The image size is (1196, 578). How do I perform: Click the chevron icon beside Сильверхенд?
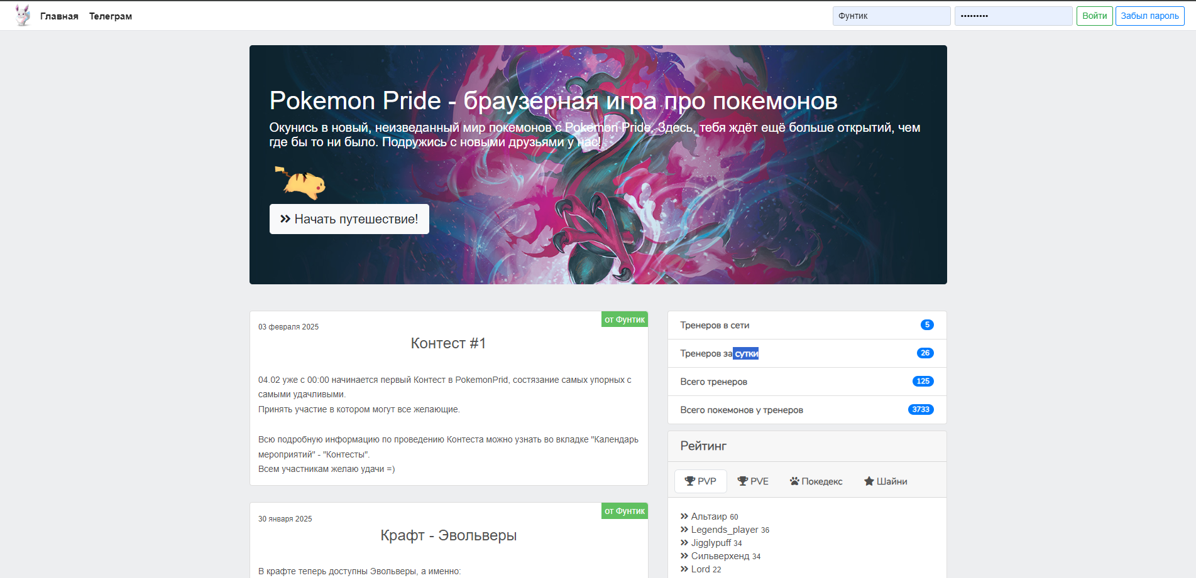[684, 556]
